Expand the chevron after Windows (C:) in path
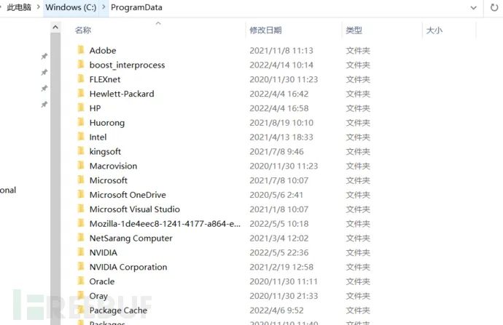This screenshot has height=325, width=503. point(104,7)
